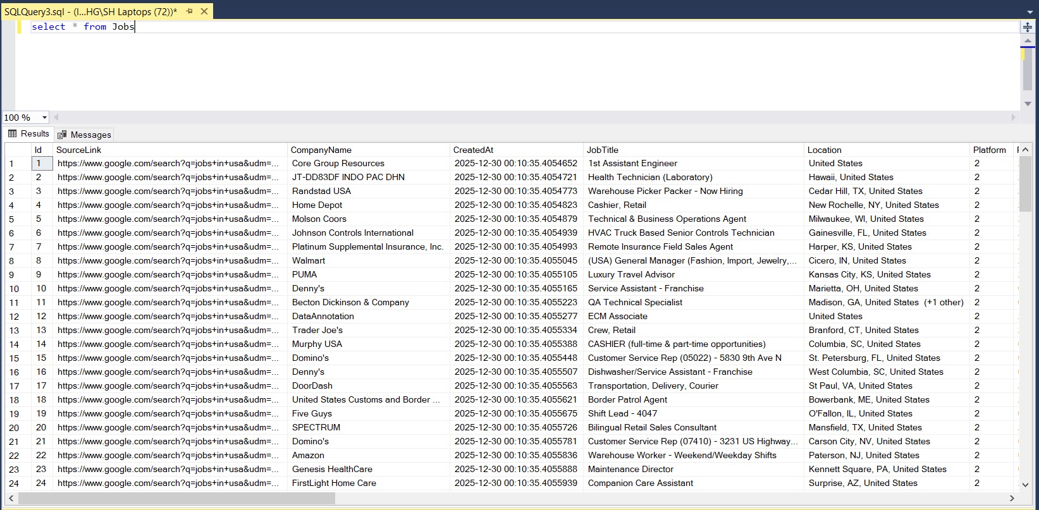Select entire row 10 via row header
1039x510 pixels.
(15, 289)
